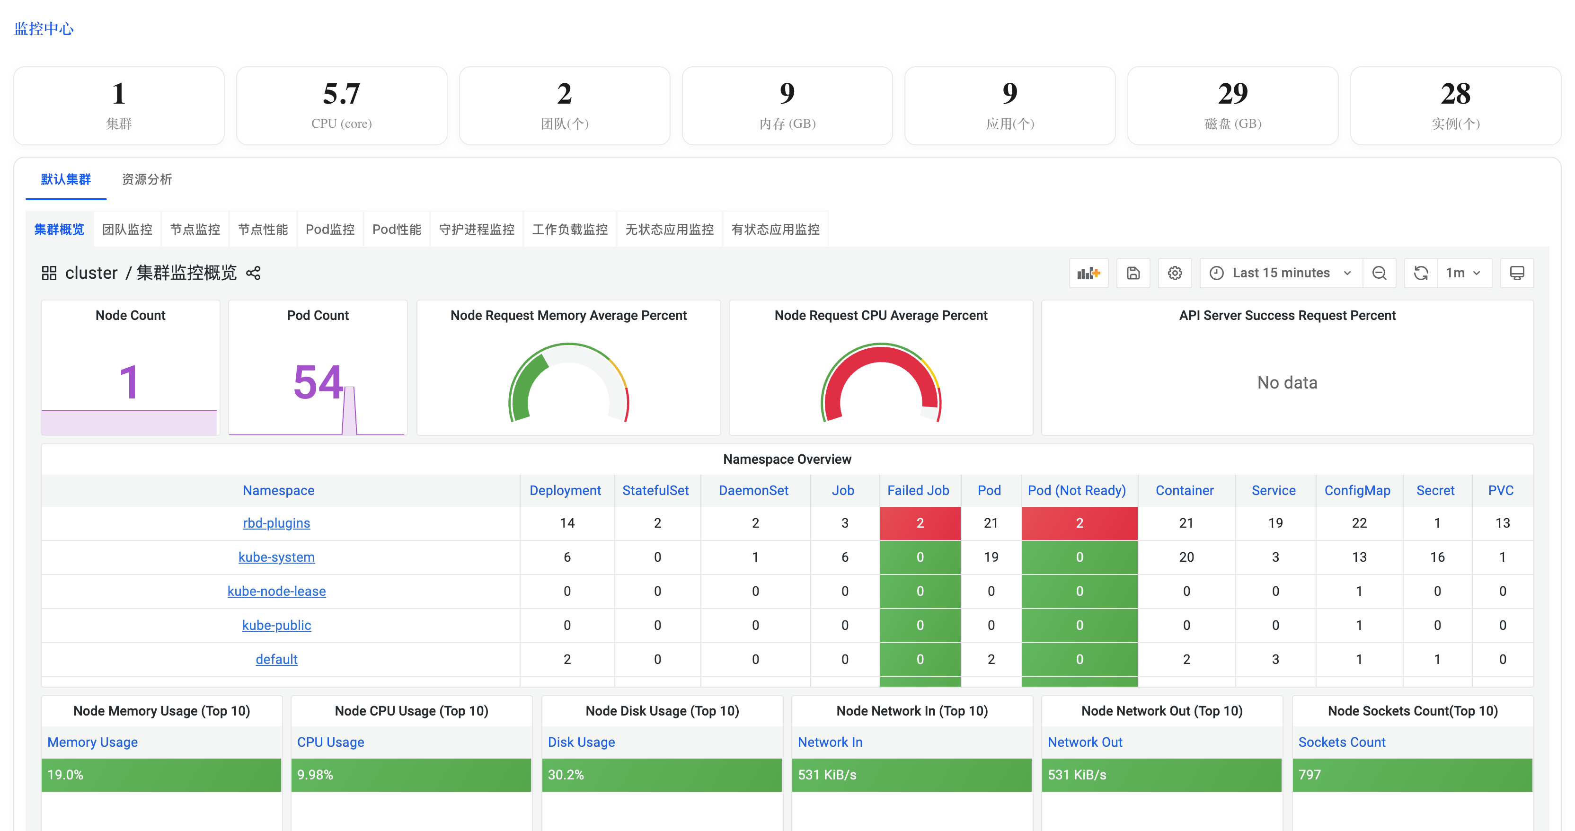Click the Save dashboard icon
Screen dimensions: 1575x831
[1133, 273]
